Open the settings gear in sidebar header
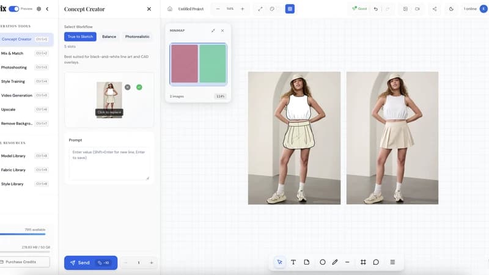Viewport: 489px width, 275px height. (x=39, y=9)
